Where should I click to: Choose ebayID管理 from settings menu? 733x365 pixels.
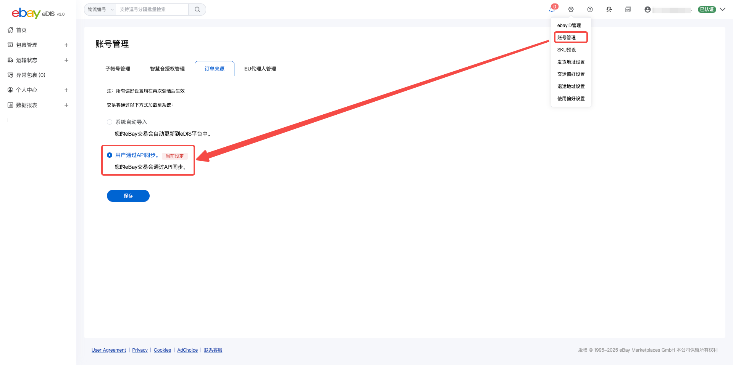pos(569,26)
